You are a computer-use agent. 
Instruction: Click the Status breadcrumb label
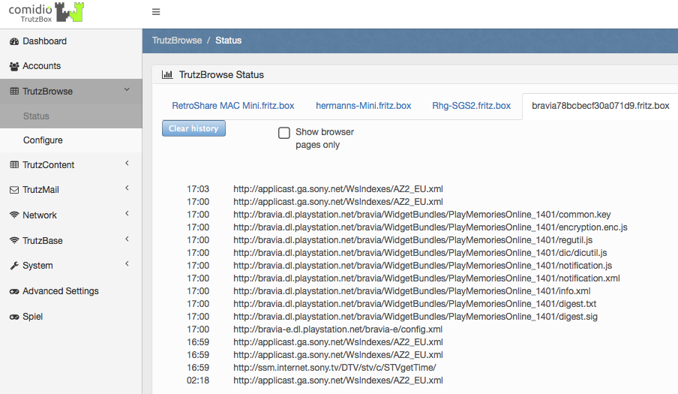point(228,41)
